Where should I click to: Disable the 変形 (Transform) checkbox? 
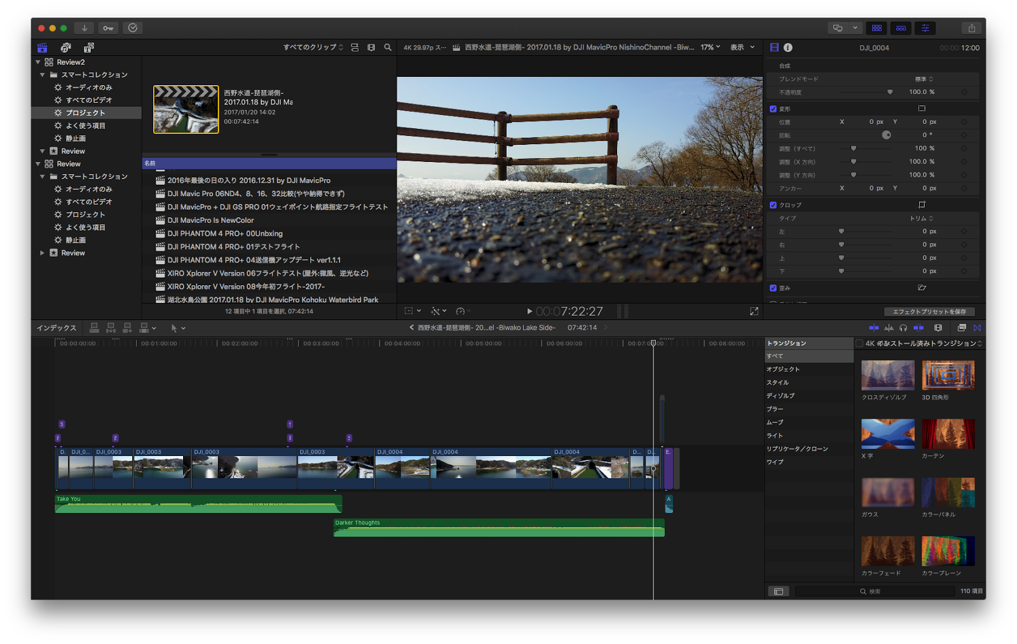click(773, 109)
